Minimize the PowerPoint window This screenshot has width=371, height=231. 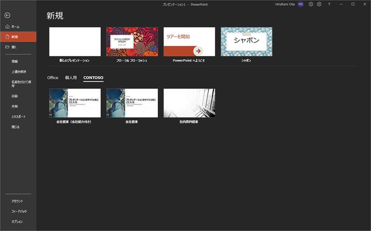[x=341, y=4]
